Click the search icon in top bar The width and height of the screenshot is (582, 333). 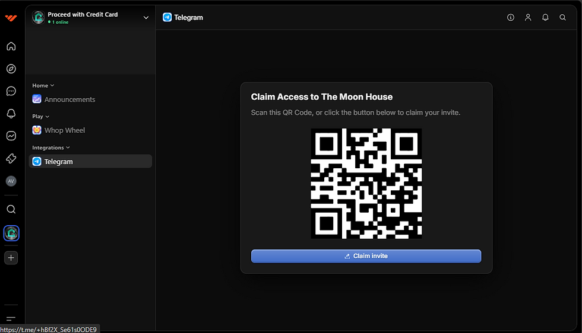point(563,17)
